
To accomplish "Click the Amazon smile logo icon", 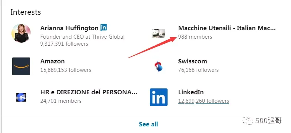I will pos(21,66).
